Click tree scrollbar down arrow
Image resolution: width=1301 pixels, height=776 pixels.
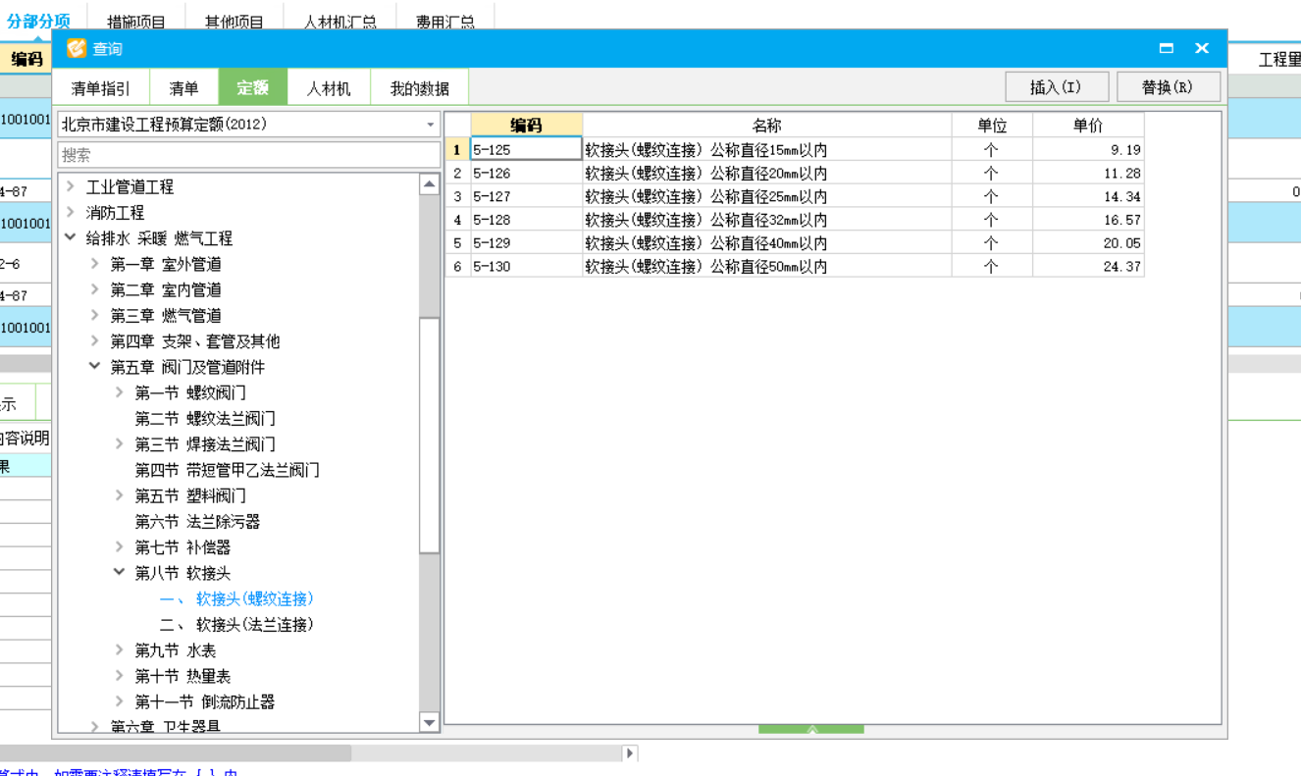point(429,723)
